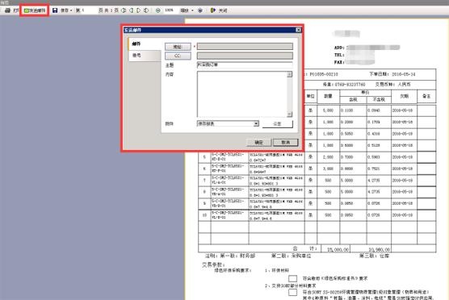The width and height of the screenshot is (449, 300).
Task: Click the up arrow of the content scrollbar
Action: 289,74
